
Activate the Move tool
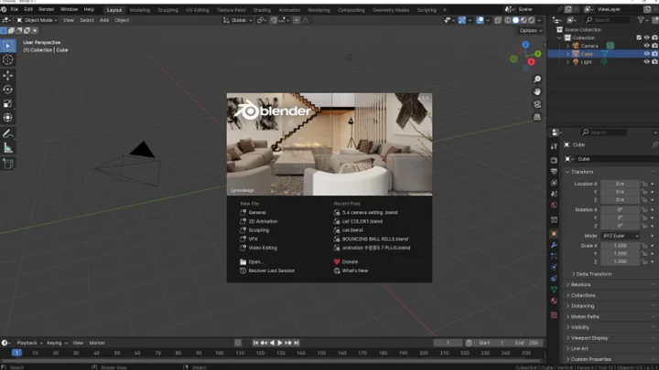(7, 76)
